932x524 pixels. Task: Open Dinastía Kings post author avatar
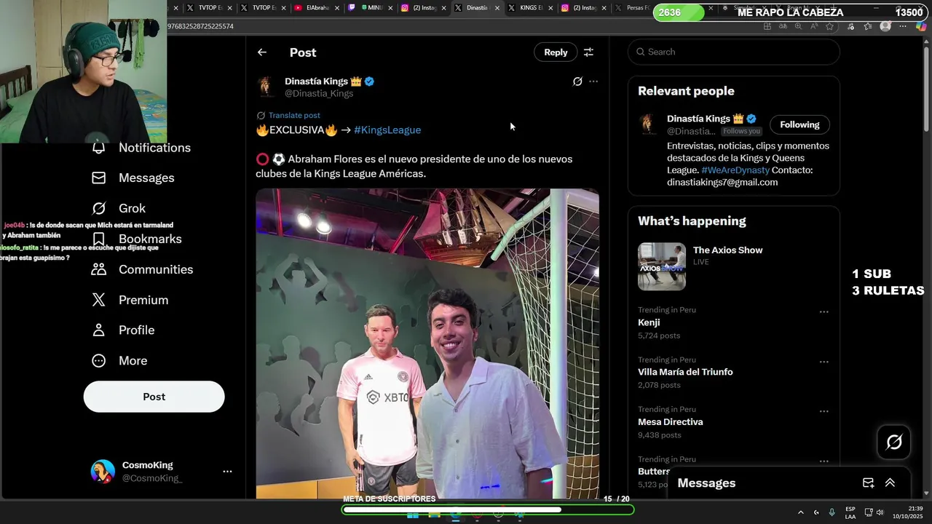point(266,87)
